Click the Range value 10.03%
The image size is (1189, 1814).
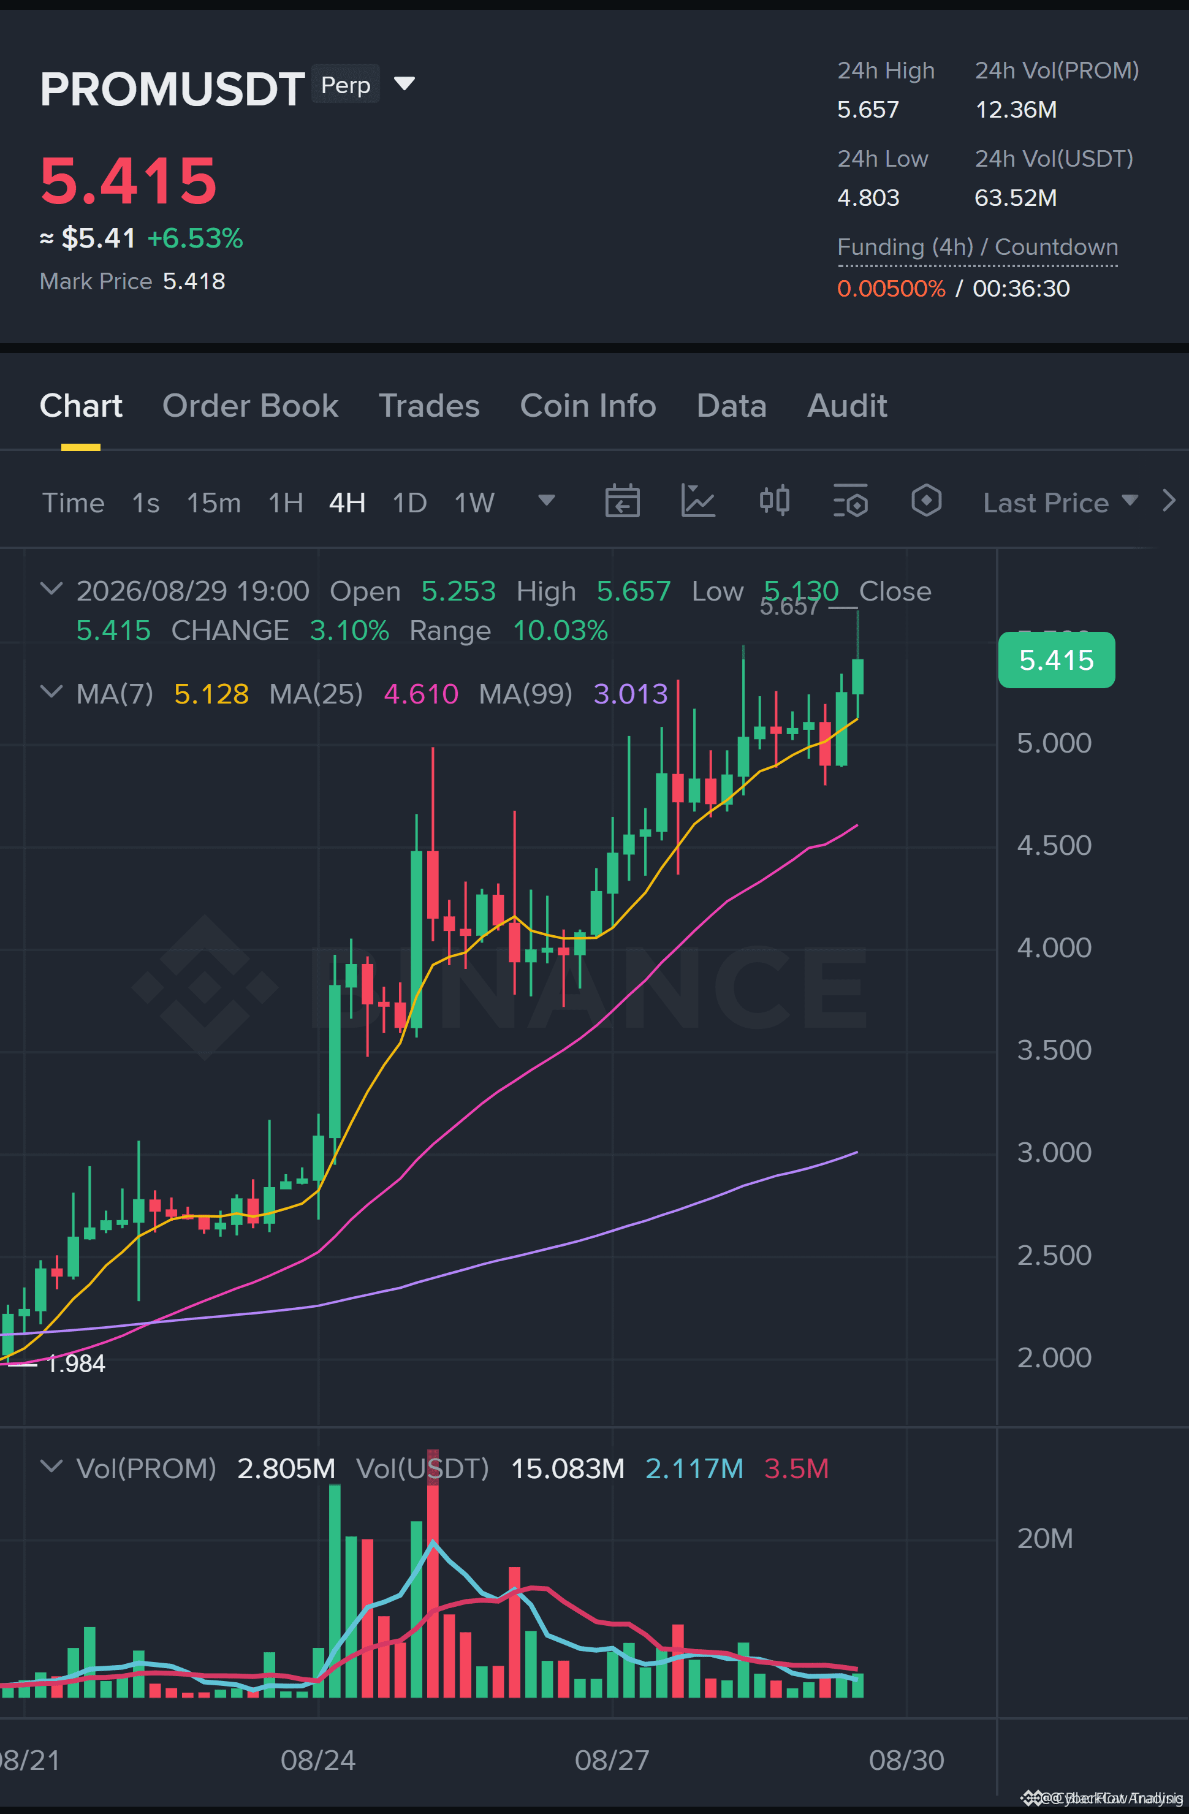pos(560,631)
